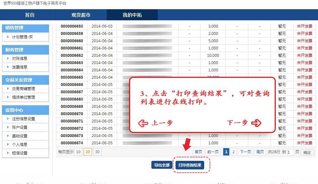Open 短信设置 in 设置中心
The width and height of the screenshot is (318, 184).
20,153
